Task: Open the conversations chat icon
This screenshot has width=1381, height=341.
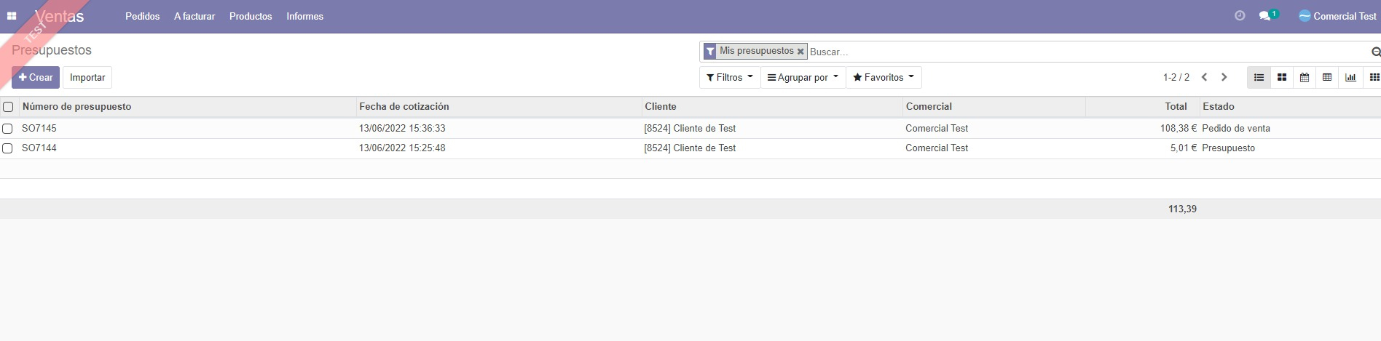Action: (x=1264, y=16)
